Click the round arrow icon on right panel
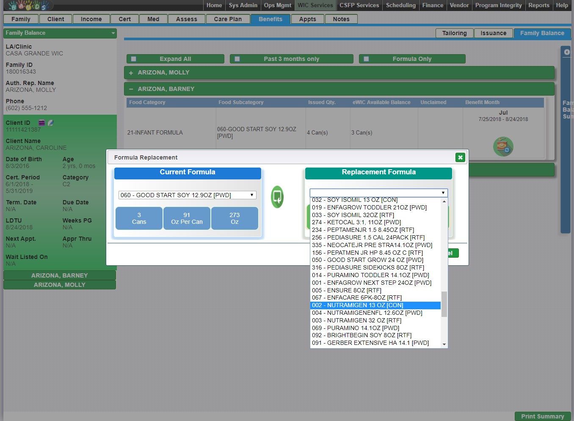574x421 pixels. [x=567, y=52]
